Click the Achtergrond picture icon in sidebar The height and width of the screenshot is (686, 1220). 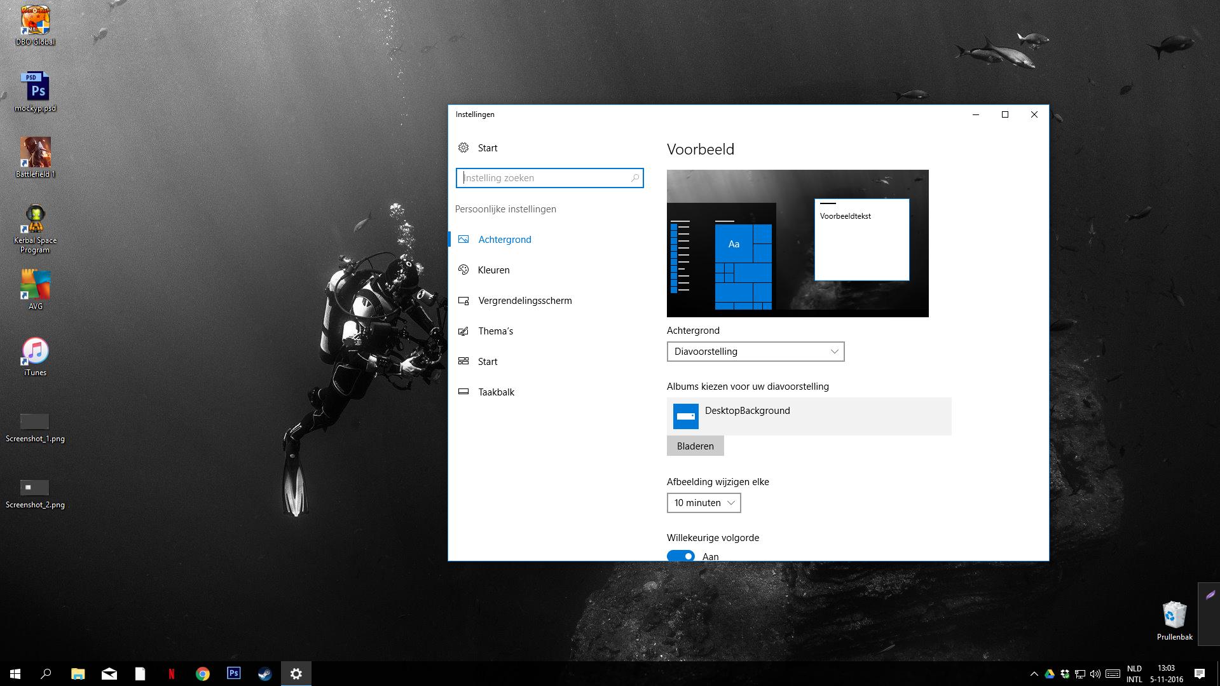pos(463,240)
